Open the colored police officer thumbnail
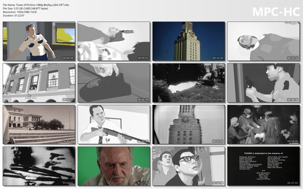 39,41
